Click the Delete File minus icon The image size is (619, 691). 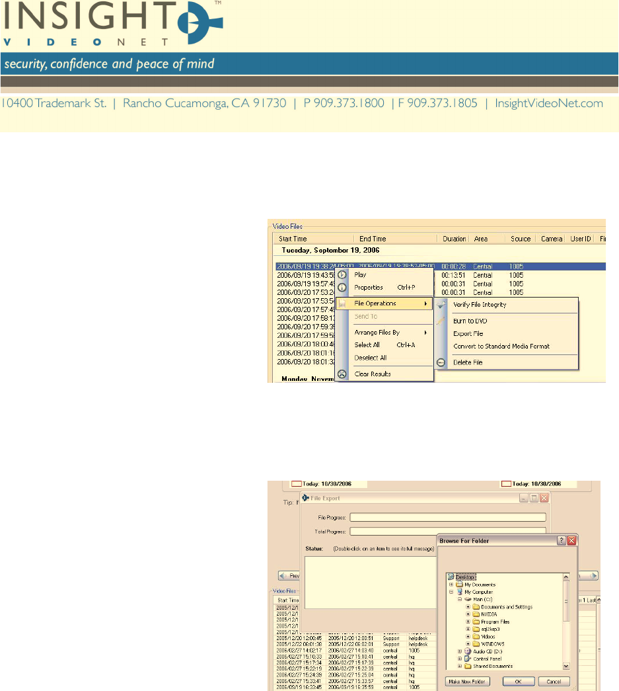click(x=441, y=362)
